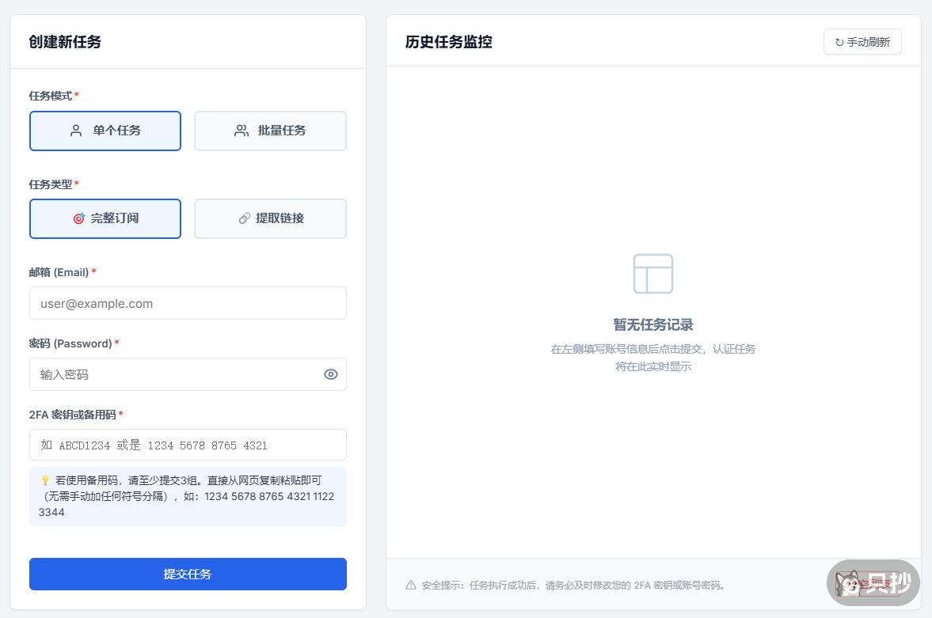Click the 任务模式 label

click(x=51, y=96)
